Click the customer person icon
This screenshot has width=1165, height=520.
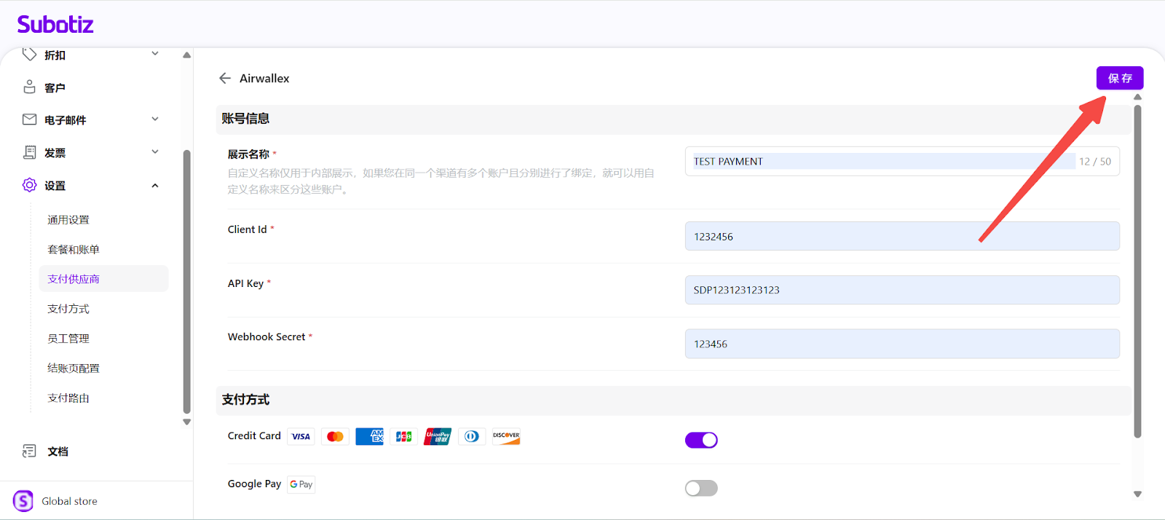coord(29,87)
